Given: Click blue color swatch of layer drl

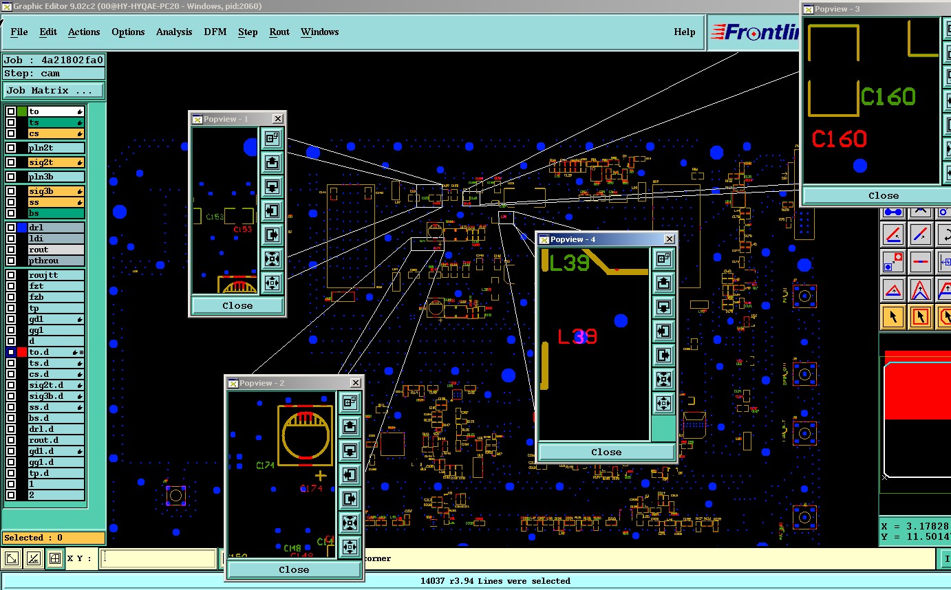Looking at the screenshot, I should [22, 228].
